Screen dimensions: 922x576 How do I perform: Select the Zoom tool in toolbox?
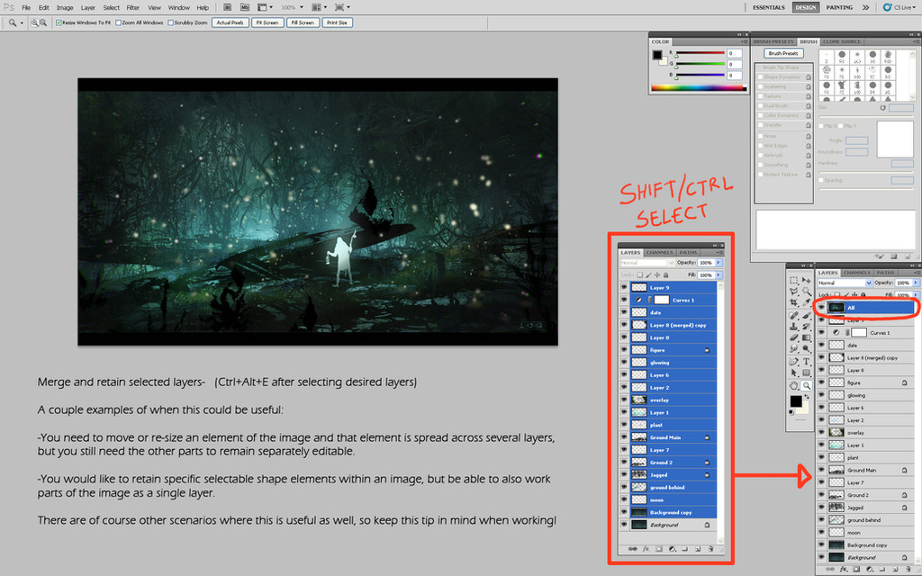point(806,385)
